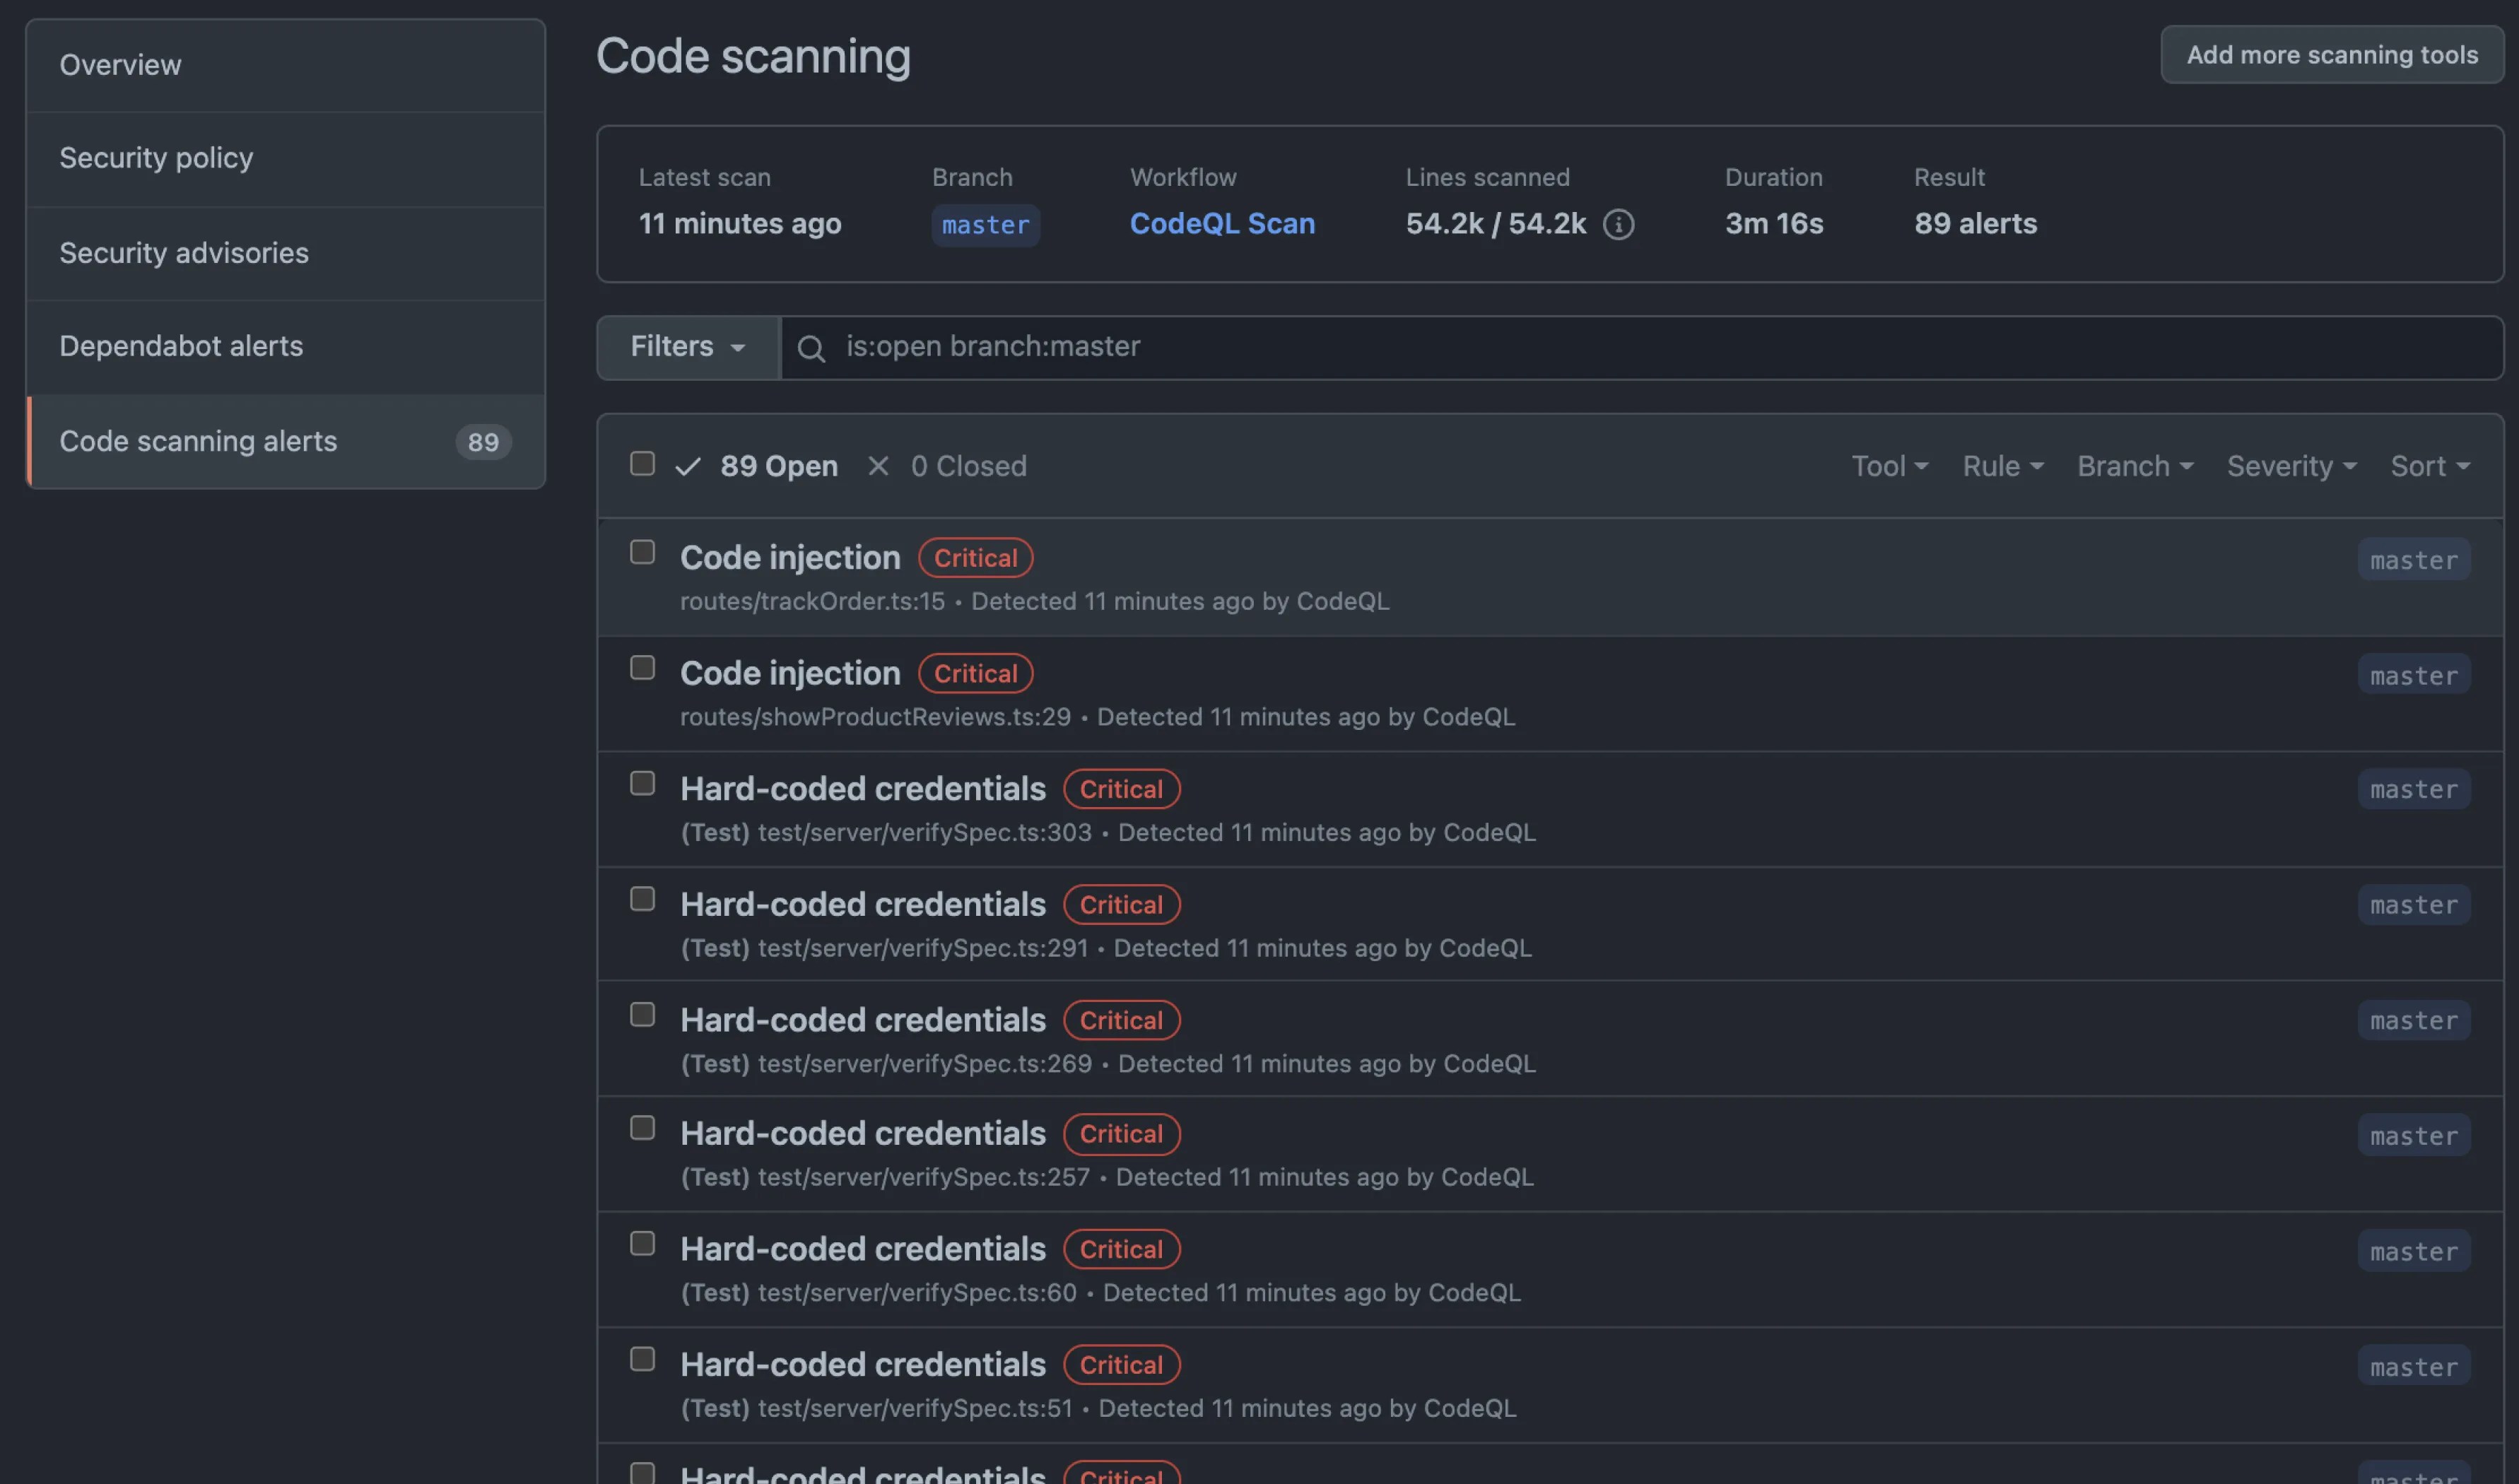Open the Sort dropdown
This screenshot has height=1484, width=2519.
2430,466
